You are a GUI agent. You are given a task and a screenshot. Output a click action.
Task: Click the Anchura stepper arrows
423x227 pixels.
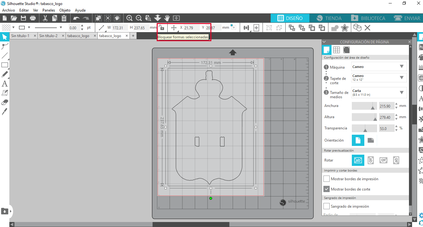[x=396, y=106]
